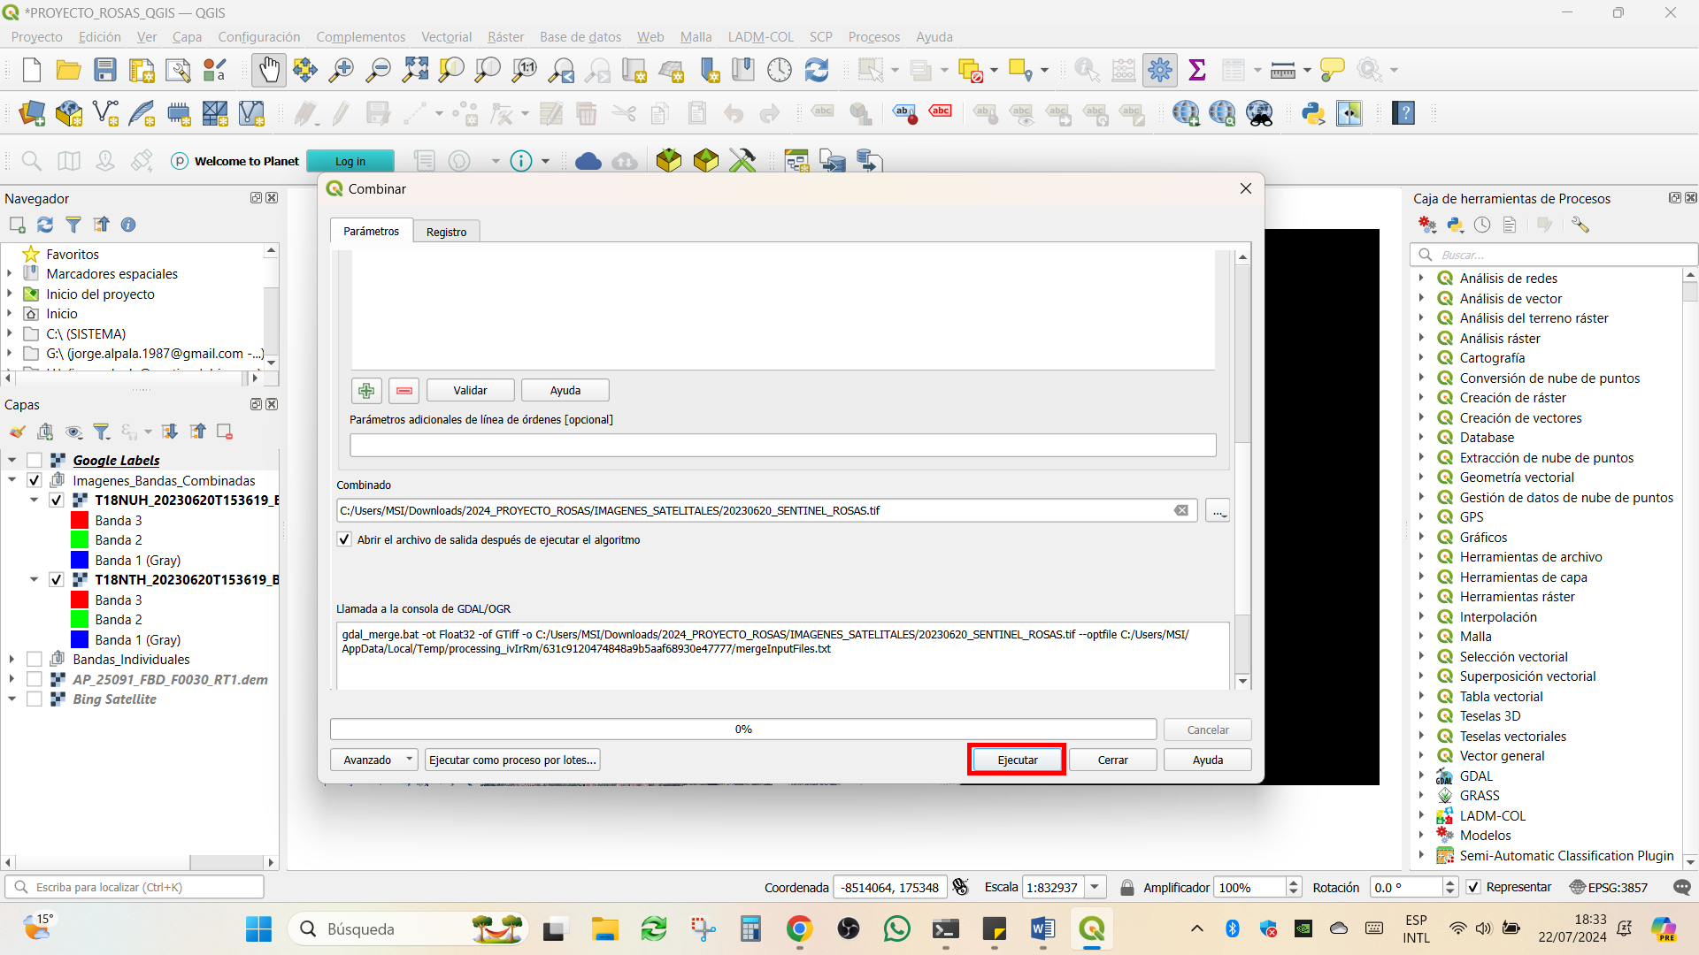Open Processing Toolbox gear icon in toolbar
Viewport: 1699px width, 955px height.
[x=1160, y=70]
